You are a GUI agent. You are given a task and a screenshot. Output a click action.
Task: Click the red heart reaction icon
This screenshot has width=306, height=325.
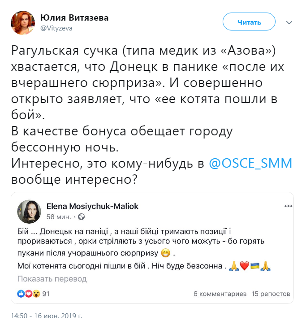[28, 294]
